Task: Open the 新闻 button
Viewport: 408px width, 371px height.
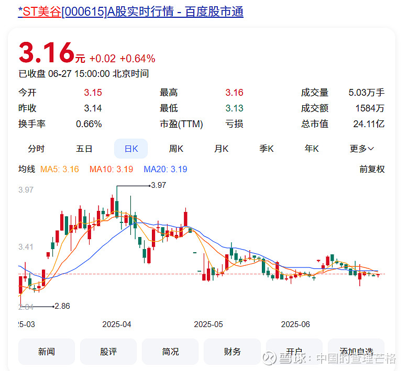Action: (x=46, y=352)
